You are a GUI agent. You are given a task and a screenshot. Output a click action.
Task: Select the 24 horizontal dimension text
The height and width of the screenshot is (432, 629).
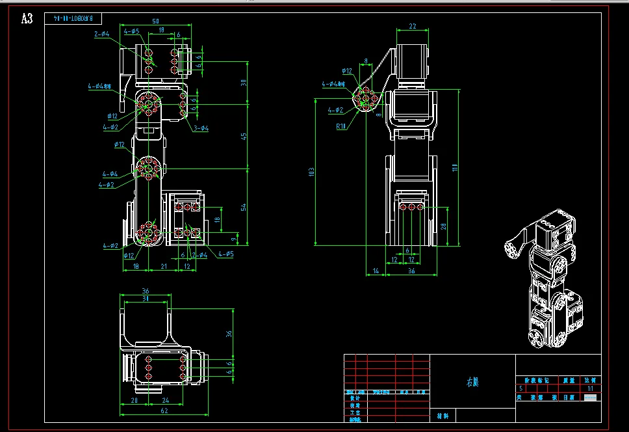165,400
